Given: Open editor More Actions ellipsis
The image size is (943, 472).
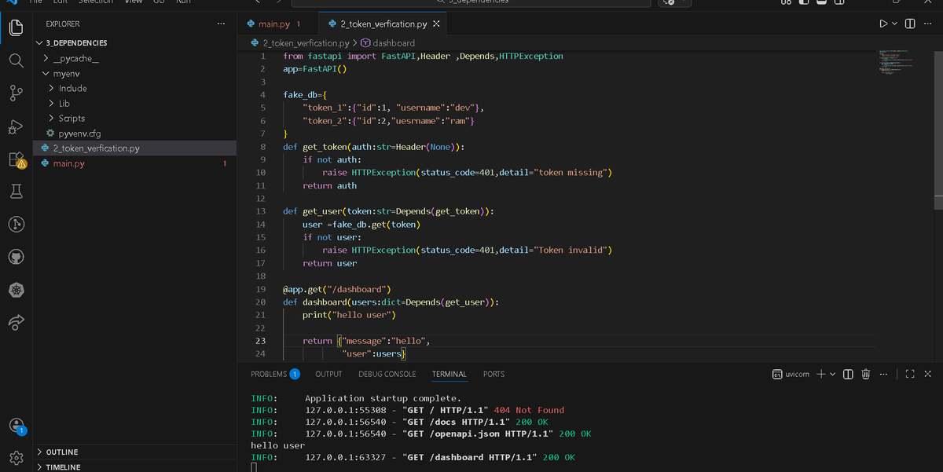Looking at the screenshot, I should tap(927, 24).
